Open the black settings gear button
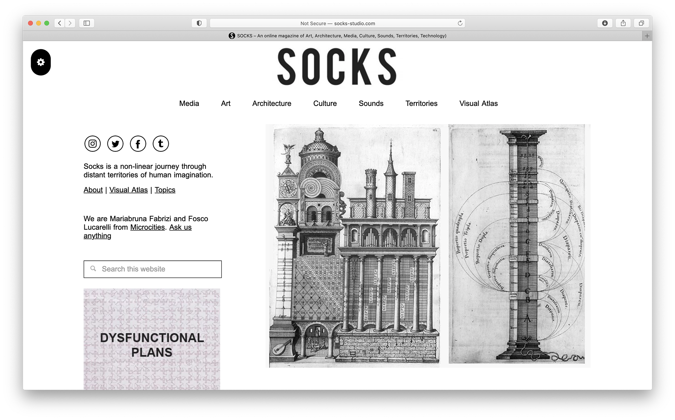 point(41,62)
